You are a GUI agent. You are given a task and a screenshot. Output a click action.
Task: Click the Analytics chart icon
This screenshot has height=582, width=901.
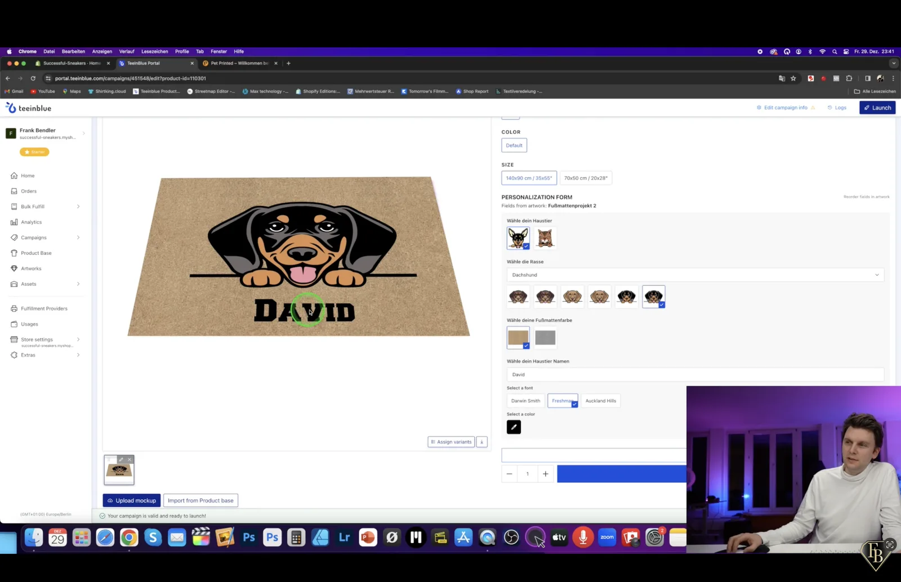coord(14,222)
